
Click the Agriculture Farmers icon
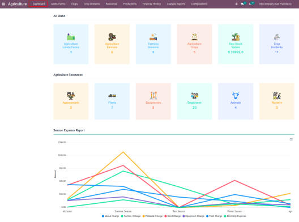point(112,37)
